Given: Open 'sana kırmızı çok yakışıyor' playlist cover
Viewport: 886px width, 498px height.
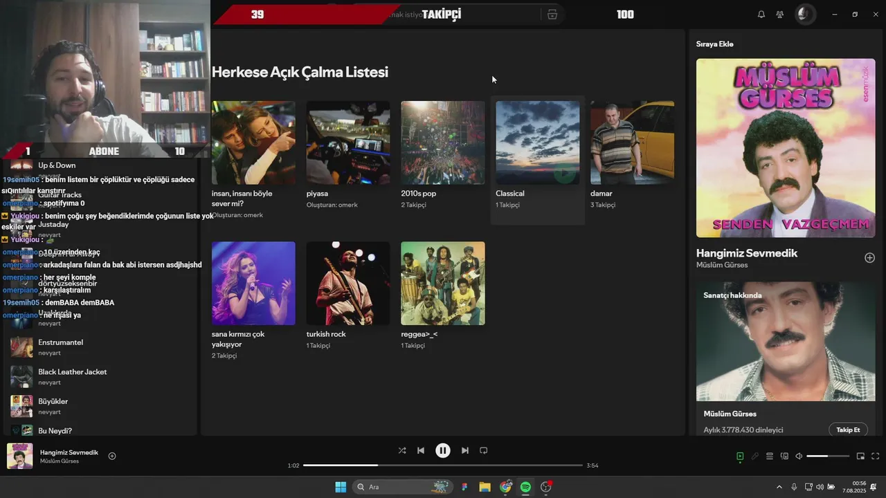Looking at the screenshot, I should pyautogui.click(x=253, y=283).
